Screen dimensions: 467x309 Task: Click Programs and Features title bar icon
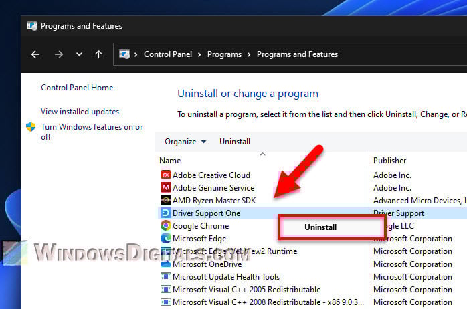pos(32,26)
